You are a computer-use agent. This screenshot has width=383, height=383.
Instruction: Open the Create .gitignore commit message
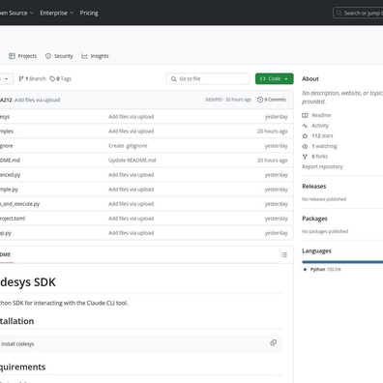(x=128, y=146)
